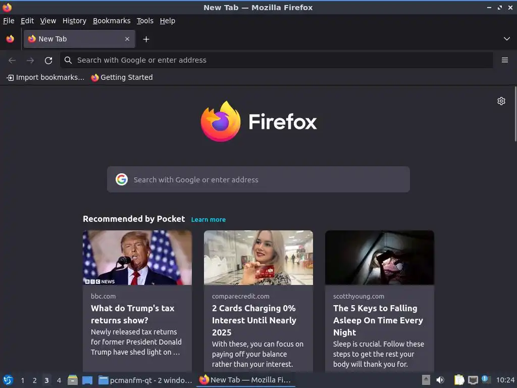Screen dimensions: 517x388
Task: Open Trump tax returns article thumbnail
Action: (137, 258)
